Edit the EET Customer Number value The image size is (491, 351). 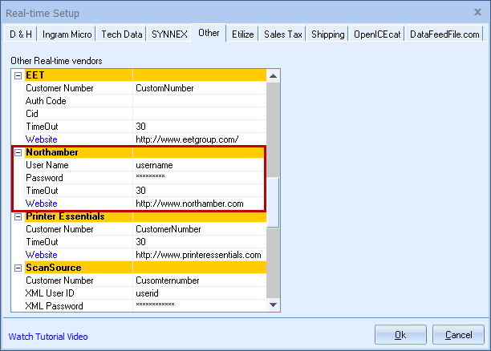point(200,88)
